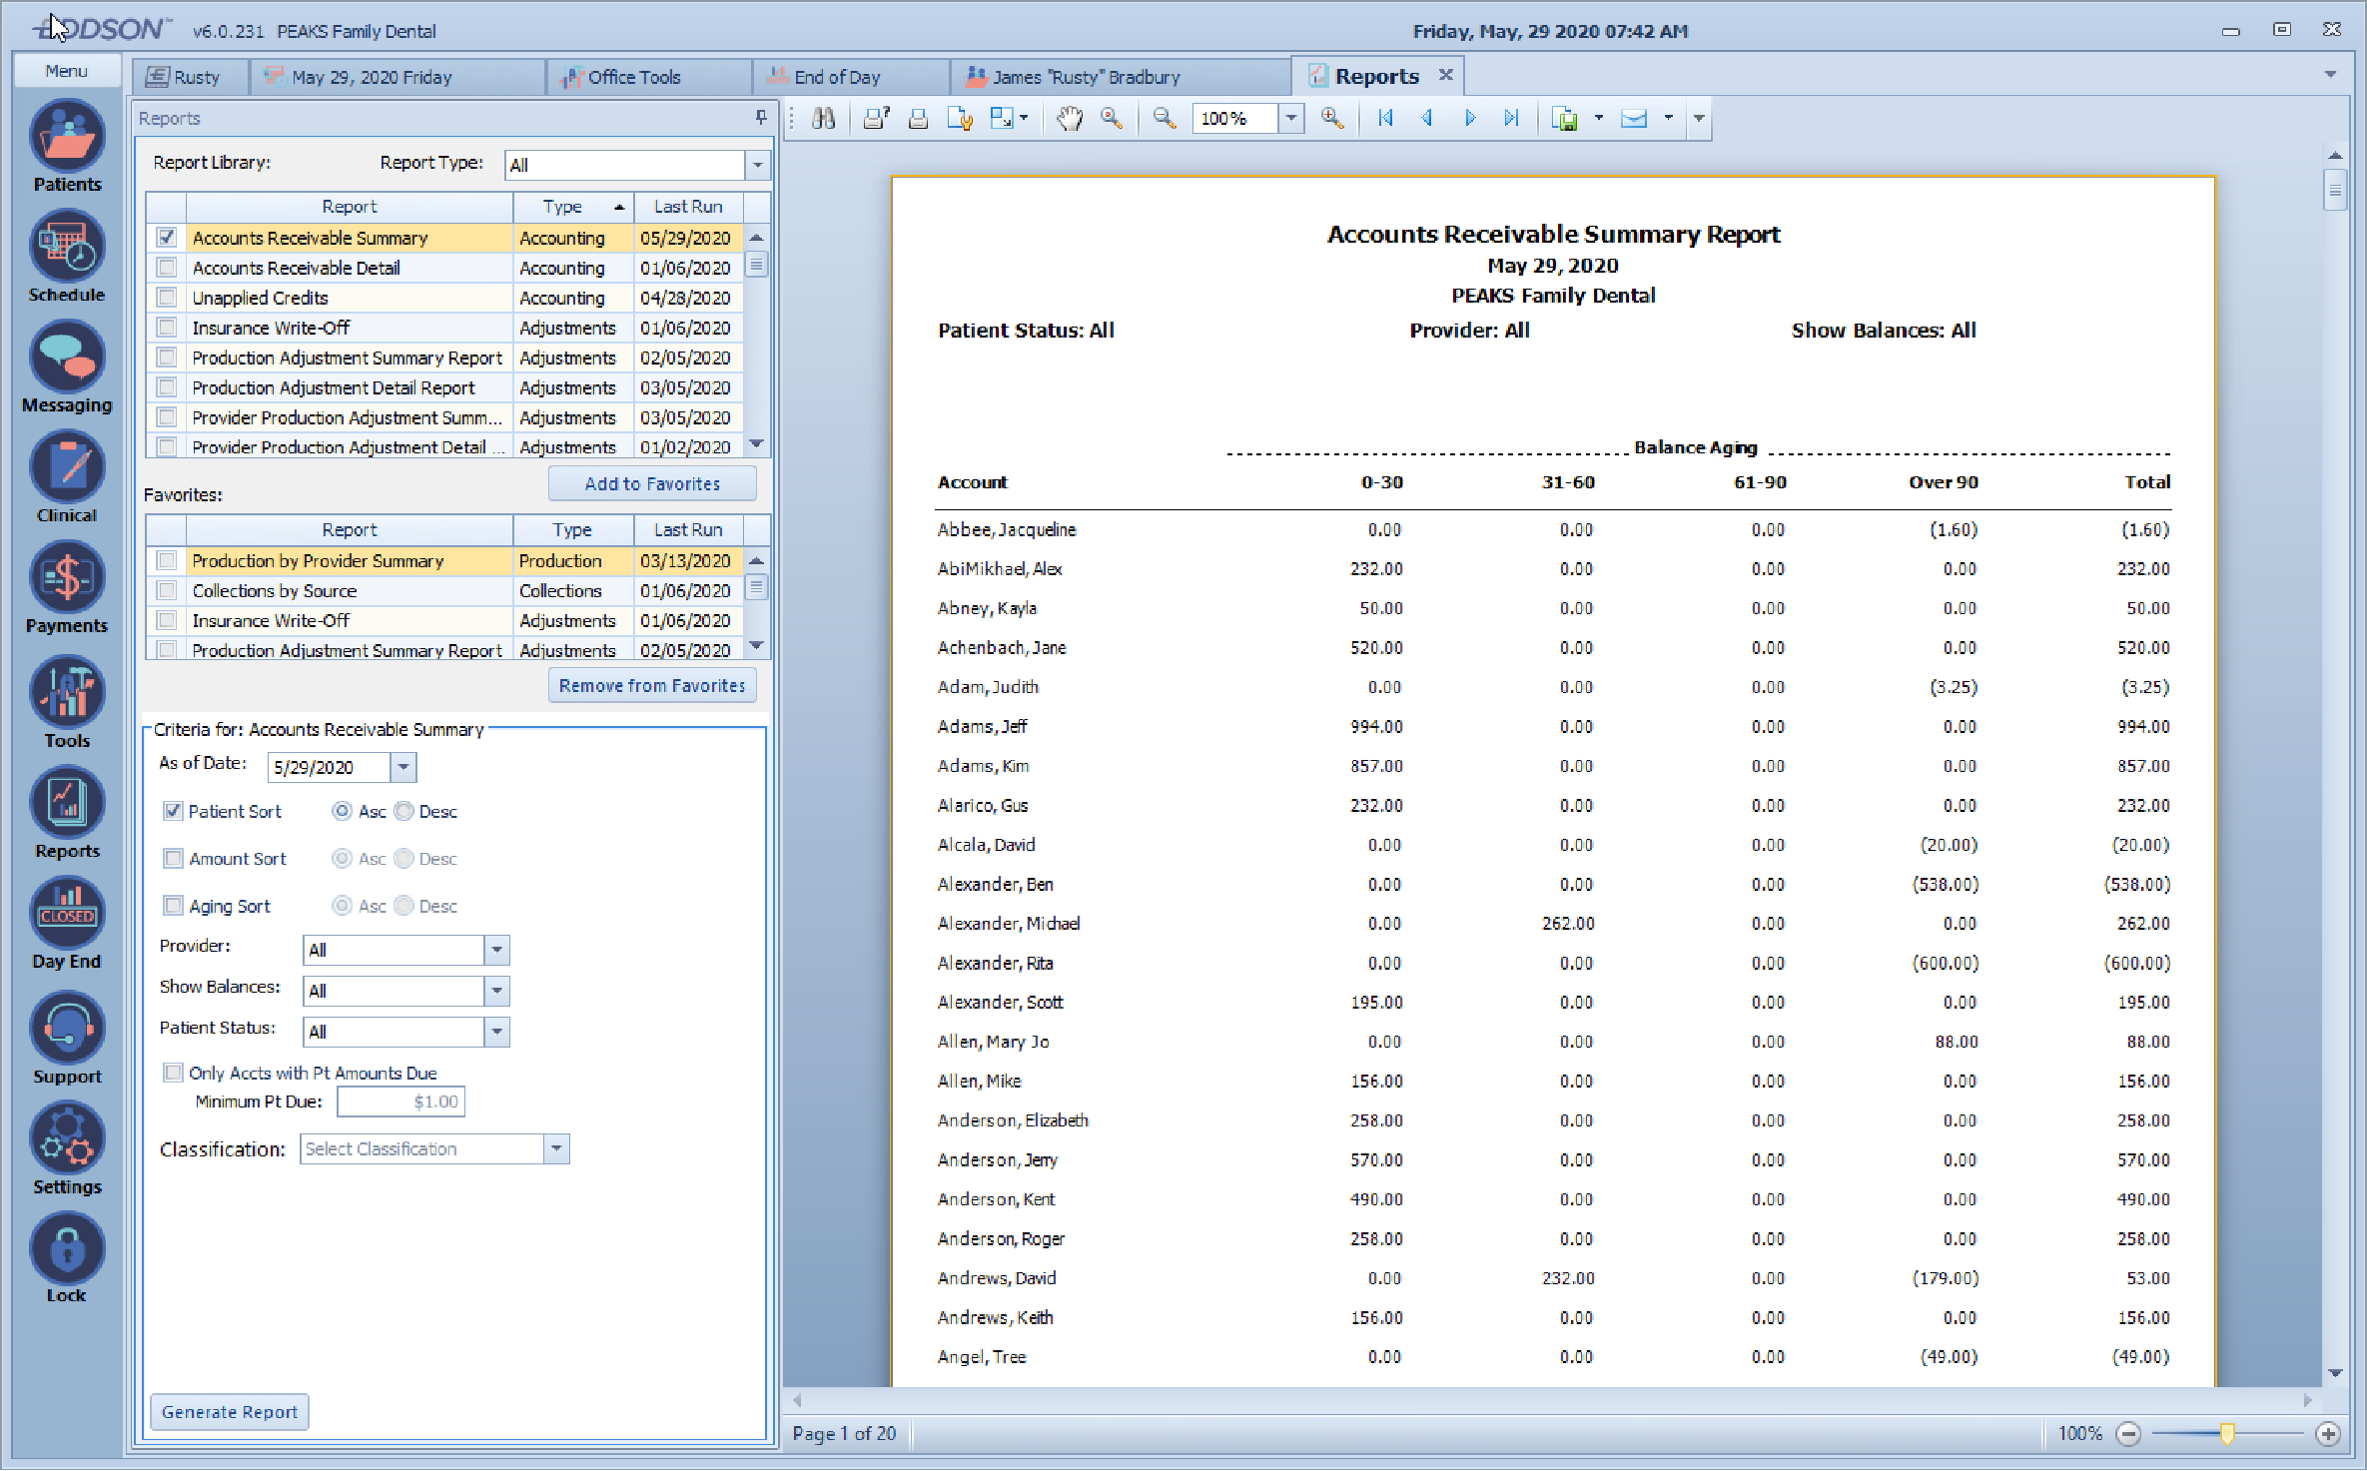This screenshot has width=2367, height=1471.
Task: Open the Payments module icon
Action: pos(67,578)
